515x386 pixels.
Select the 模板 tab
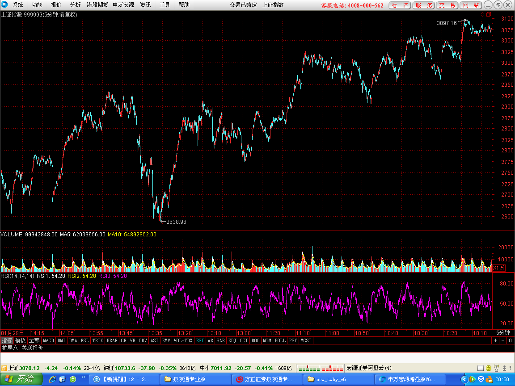coord(20,340)
